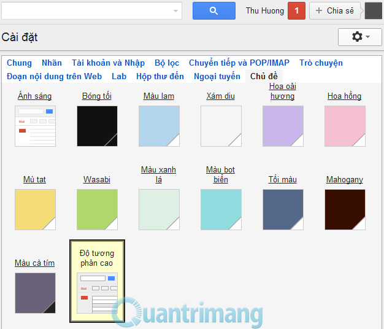
Task: Pick the purple Hoa oải hương swatch
Action: click(283, 126)
